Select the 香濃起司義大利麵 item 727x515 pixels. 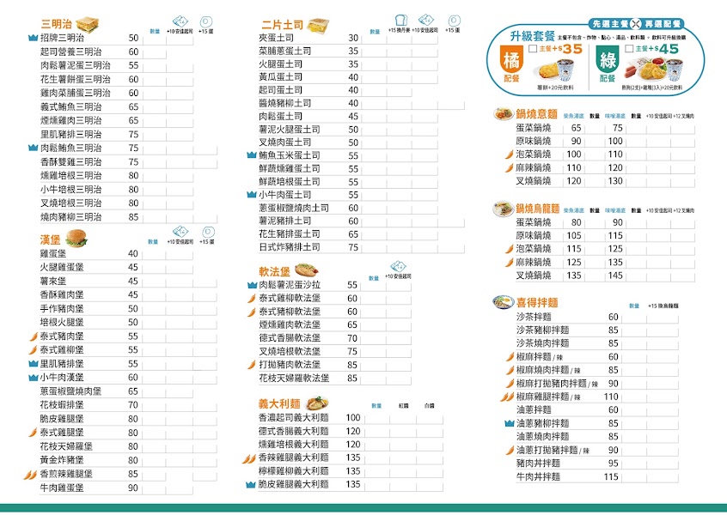(351, 418)
